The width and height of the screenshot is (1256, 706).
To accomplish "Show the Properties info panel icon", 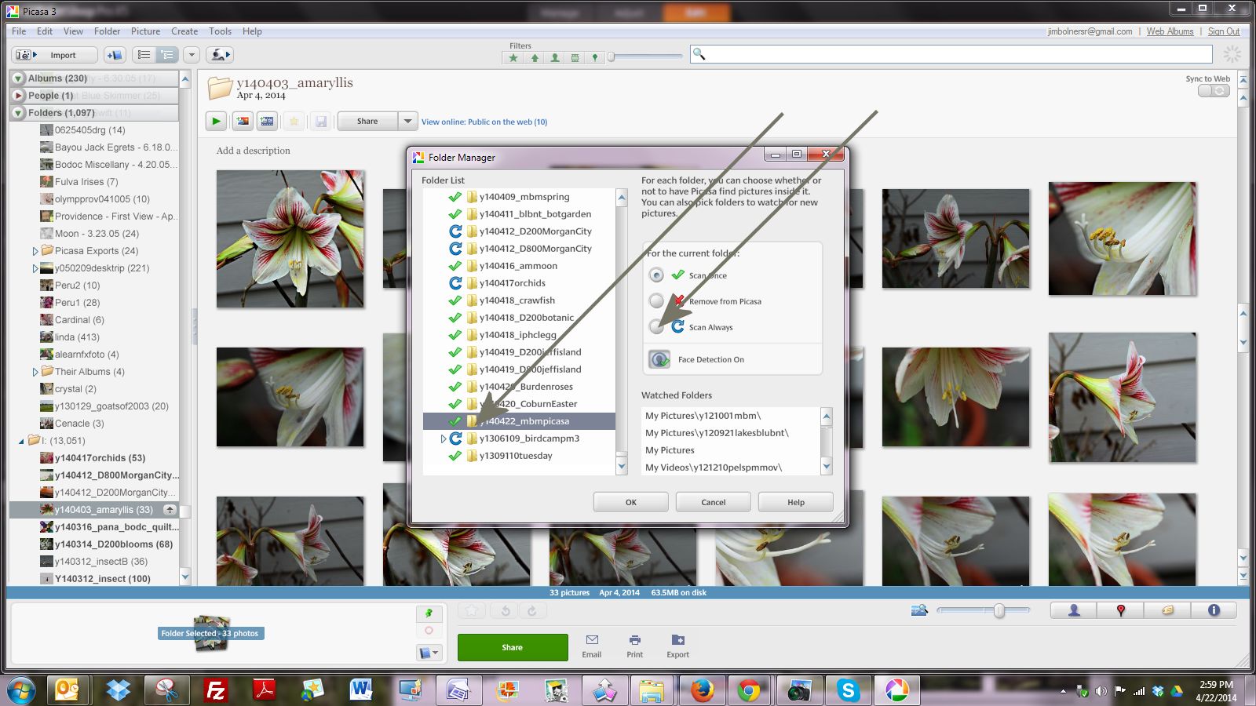I will pyautogui.click(x=1214, y=610).
